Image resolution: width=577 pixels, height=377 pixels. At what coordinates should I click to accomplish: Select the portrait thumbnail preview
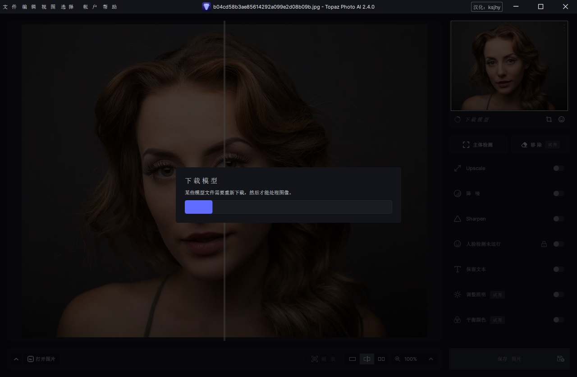[509, 66]
